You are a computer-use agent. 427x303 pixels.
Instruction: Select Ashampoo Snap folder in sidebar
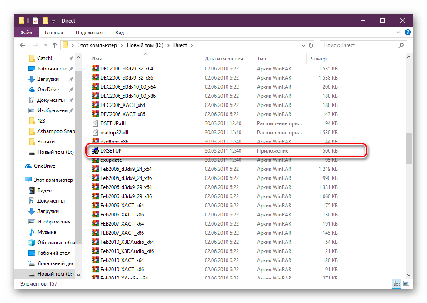[x=51, y=131]
